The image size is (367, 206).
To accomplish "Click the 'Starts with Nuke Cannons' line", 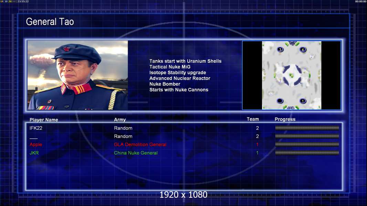I will tap(179, 90).
